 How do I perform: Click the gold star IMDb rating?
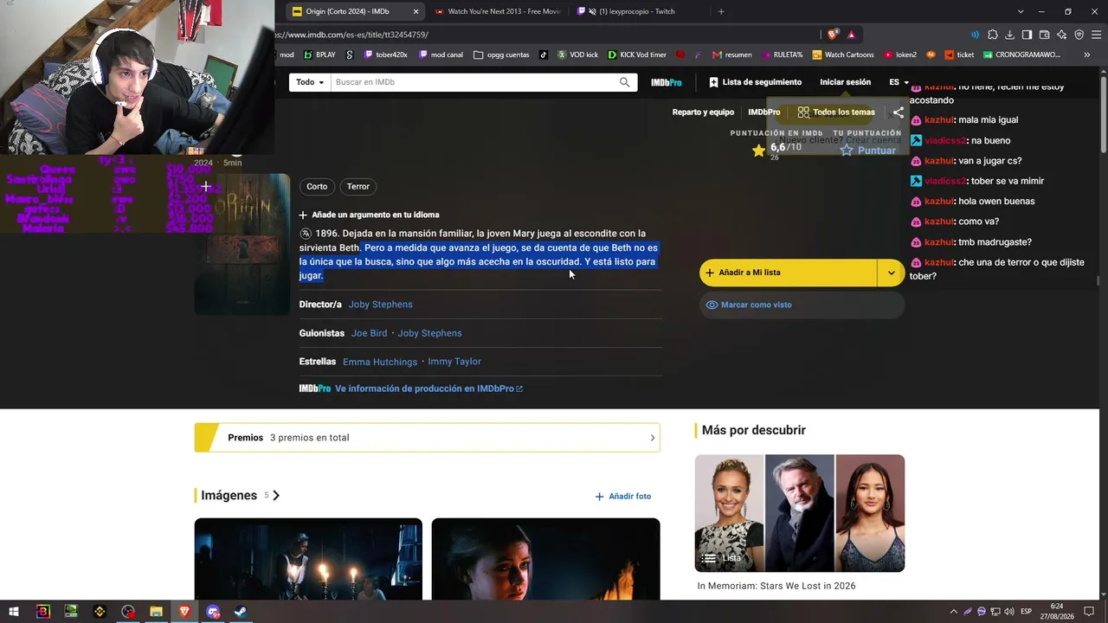click(x=759, y=151)
